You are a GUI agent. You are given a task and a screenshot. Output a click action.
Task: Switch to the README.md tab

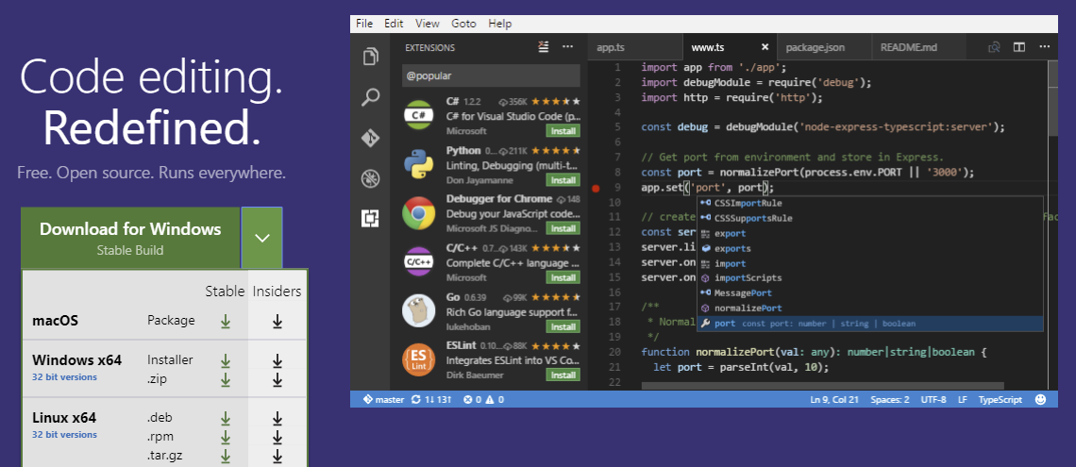[x=918, y=47]
